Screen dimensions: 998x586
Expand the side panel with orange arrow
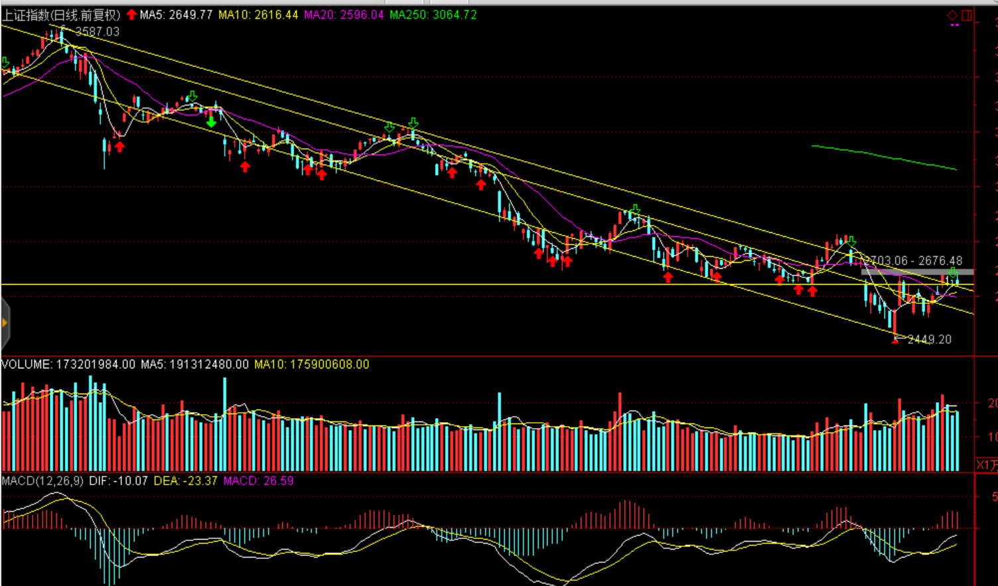pyautogui.click(x=5, y=323)
